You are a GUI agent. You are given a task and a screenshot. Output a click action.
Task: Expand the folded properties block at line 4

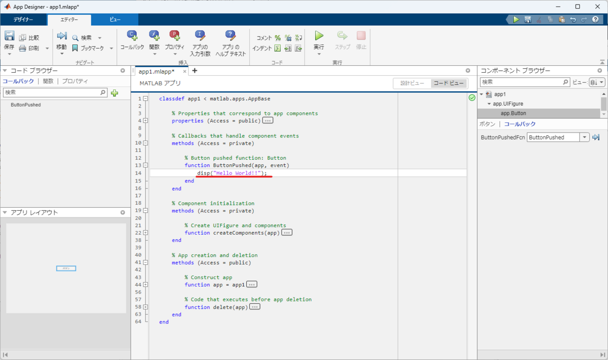(x=146, y=121)
